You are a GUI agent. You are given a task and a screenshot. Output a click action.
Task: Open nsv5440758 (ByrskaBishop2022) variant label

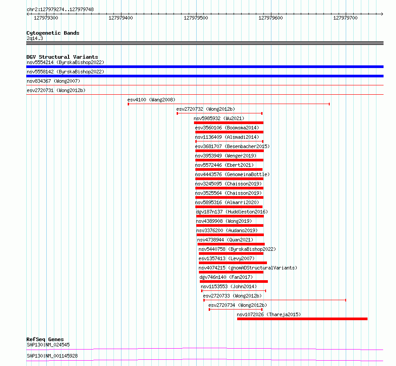[237, 249]
